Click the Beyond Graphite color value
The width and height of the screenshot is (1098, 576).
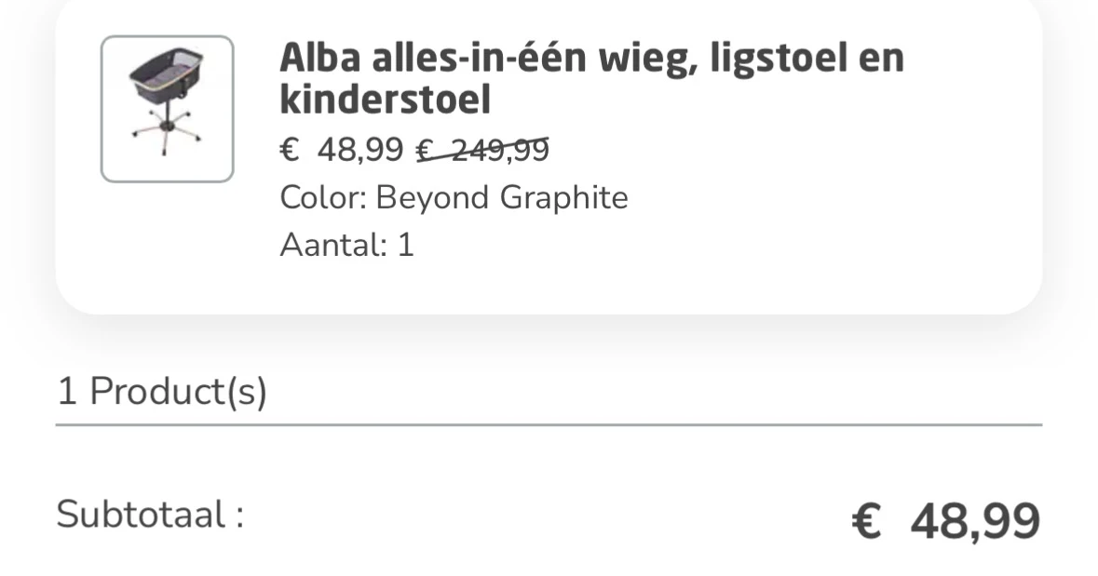pos(502,197)
